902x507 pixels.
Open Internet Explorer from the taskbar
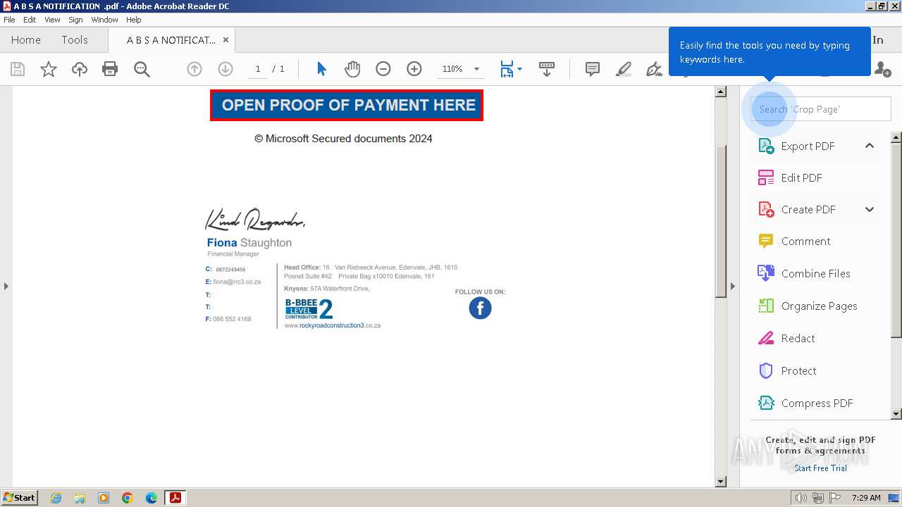(56, 498)
